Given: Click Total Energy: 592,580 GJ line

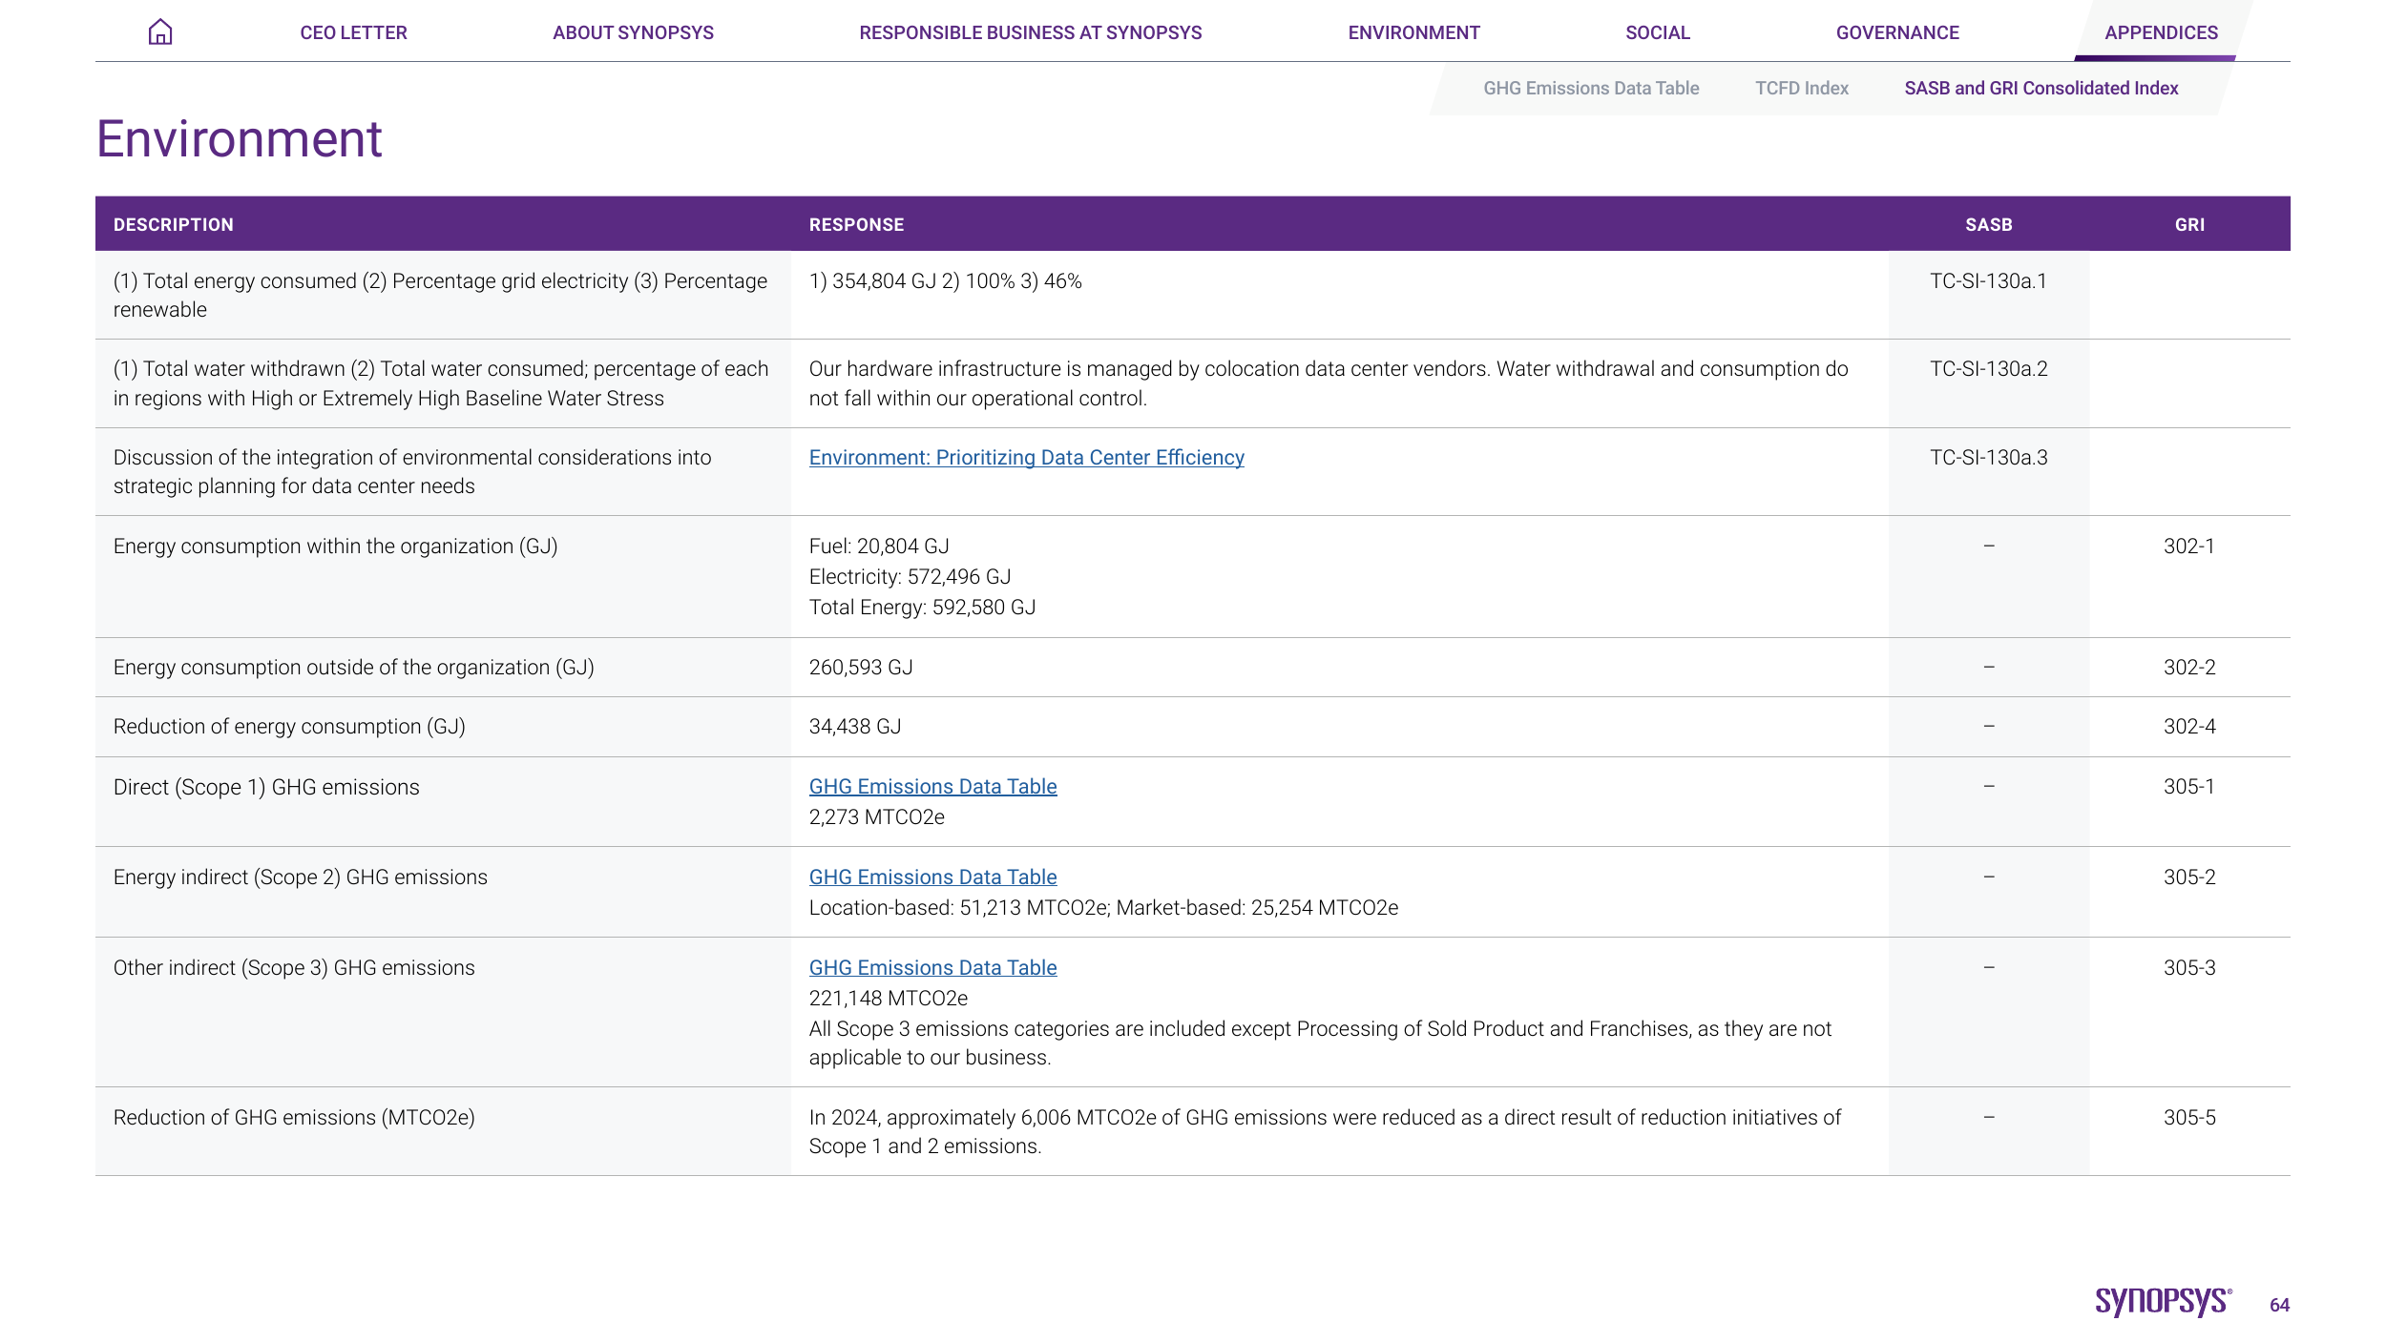Looking at the screenshot, I should [x=923, y=608].
